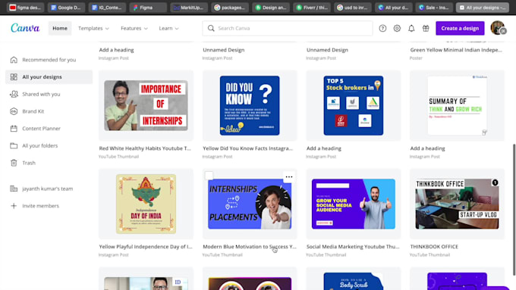
Task: Click title Red White Healthy Habits Youtube
Action: 145,148
